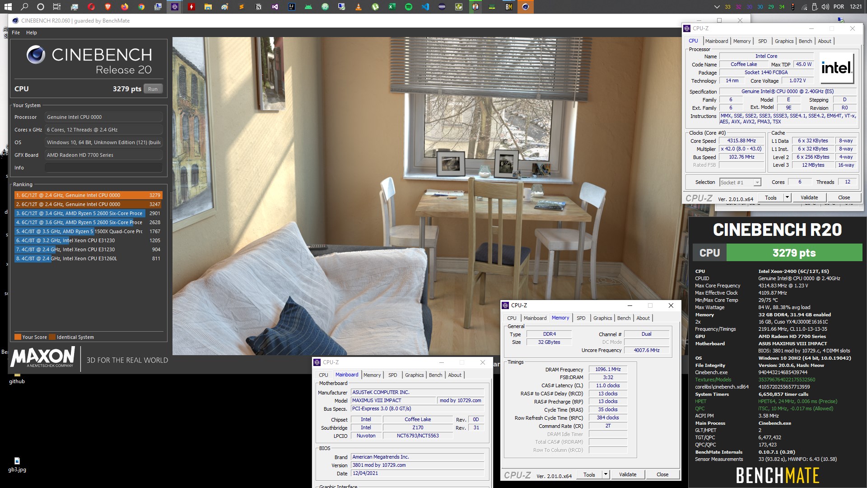The image size is (867, 488).
Task: Open Excel from the taskbar
Action: pyautogui.click(x=392, y=7)
